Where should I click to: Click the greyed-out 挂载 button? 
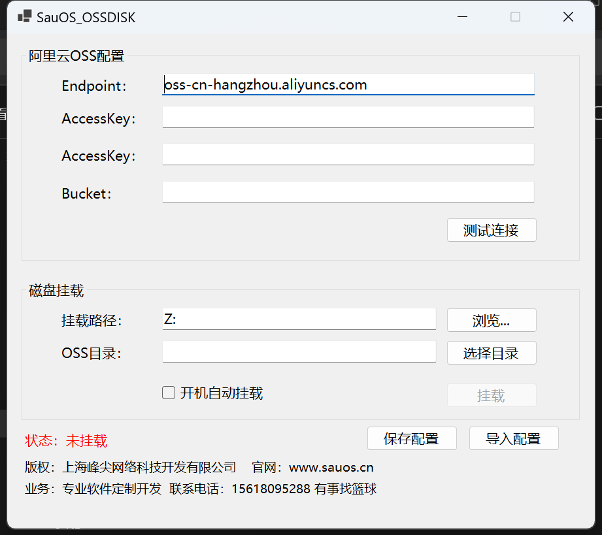(492, 395)
